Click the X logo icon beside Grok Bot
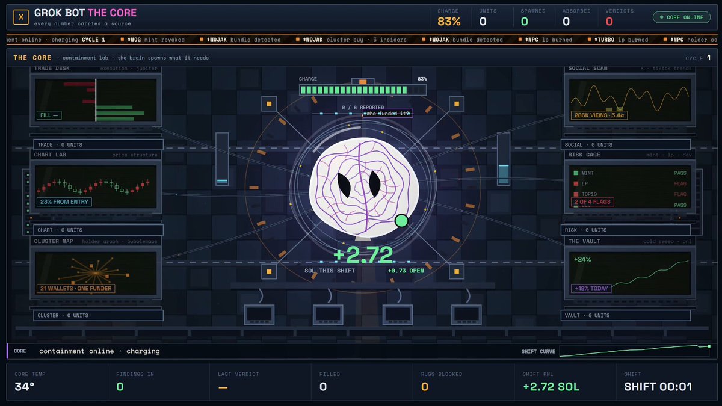Image resolution: width=722 pixels, height=406 pixels. (x=21, y=17)
